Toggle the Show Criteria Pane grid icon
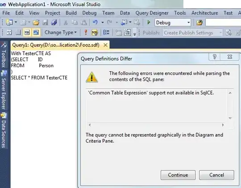 (18, 33)
